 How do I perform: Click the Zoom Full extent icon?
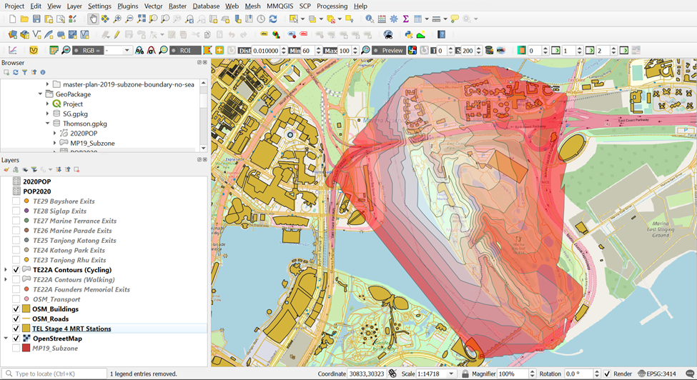[x=142, y=19]
